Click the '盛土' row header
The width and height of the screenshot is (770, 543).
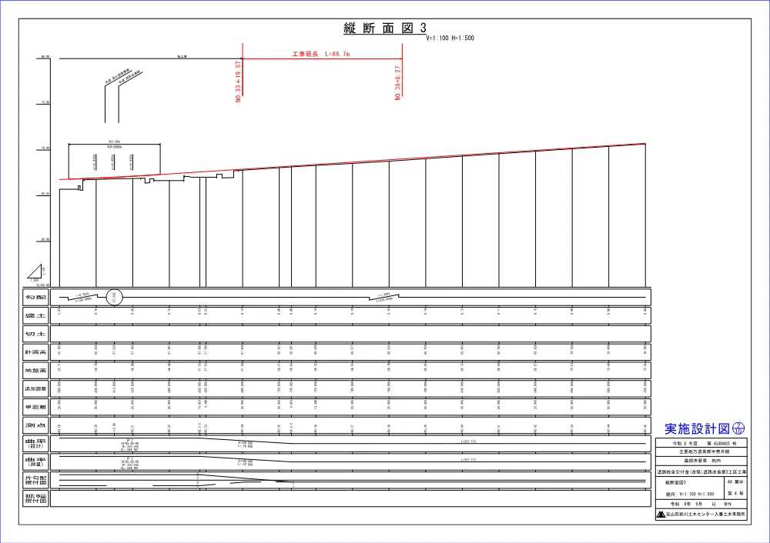(36, 316)
